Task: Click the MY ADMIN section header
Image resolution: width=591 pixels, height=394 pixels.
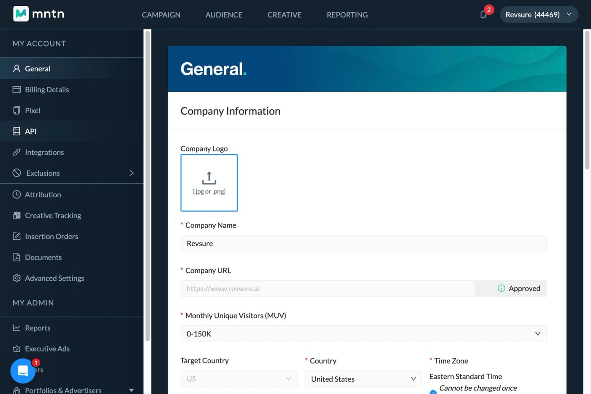Action: [x=33, y=303]
